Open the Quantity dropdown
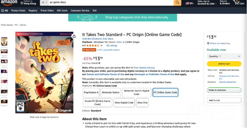Image resolution: width=247 pixels, height=128 pixels. [224, 57]
